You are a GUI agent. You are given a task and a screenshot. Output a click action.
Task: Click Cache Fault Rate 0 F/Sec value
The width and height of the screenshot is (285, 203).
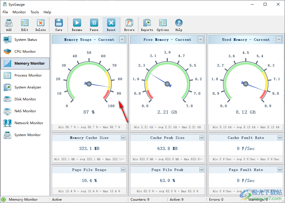tap(246, 149)
